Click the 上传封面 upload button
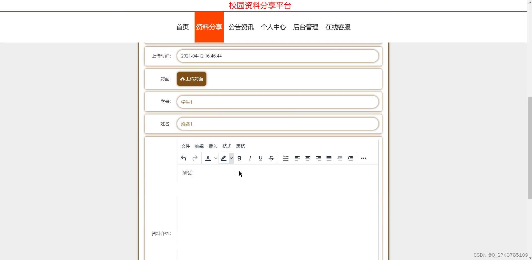This screenshot has width=532, height=260. pyautogui.click(x=192, y=79)
